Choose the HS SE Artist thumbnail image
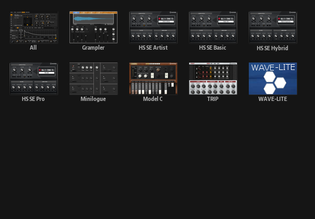The height and width of the screenshot is (219, 315). 153,27
